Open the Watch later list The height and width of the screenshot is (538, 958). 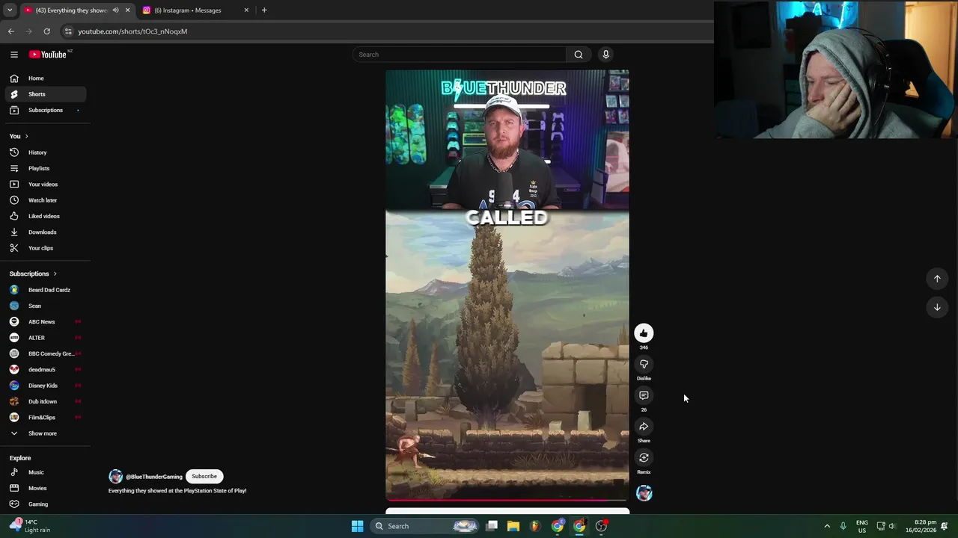point(45,200)
